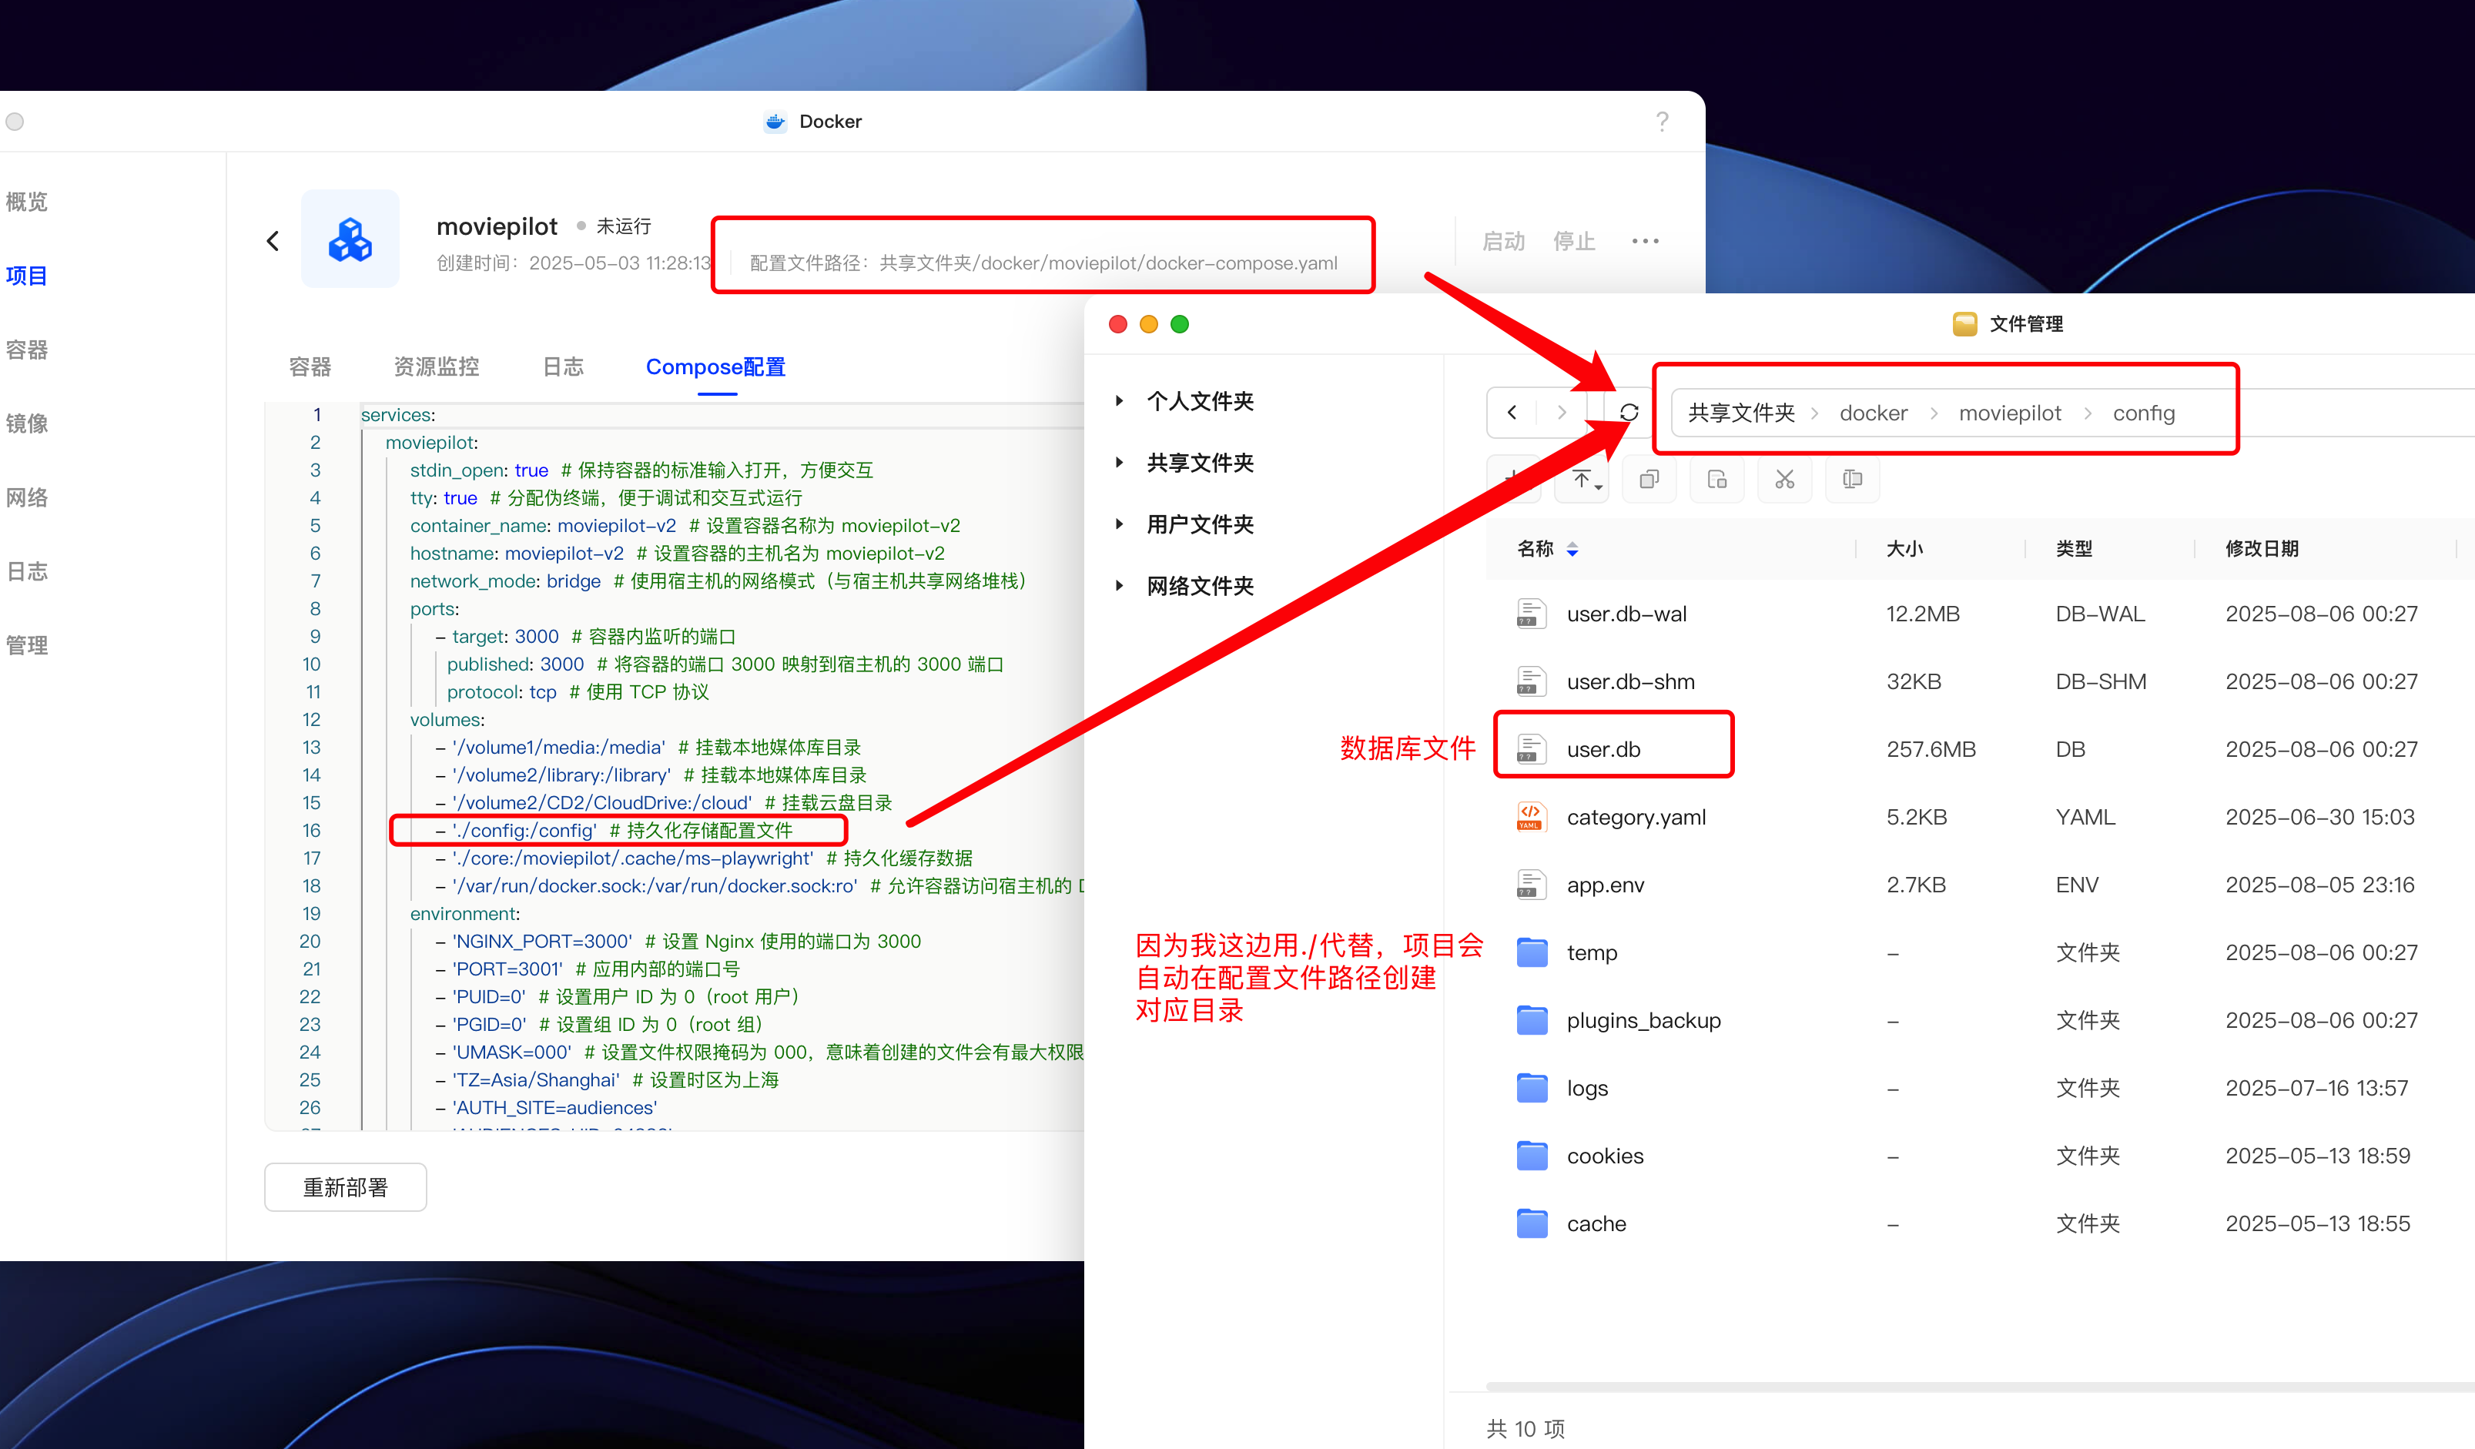Sort by 大小 column header

point(1904,549)
